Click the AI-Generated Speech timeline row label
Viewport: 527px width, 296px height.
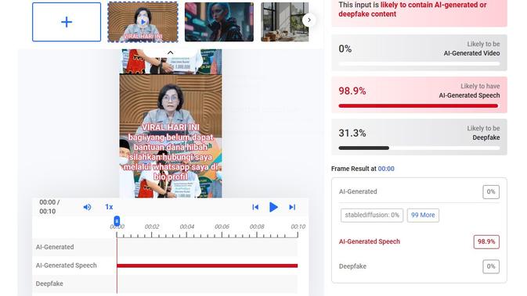point(67,266)
